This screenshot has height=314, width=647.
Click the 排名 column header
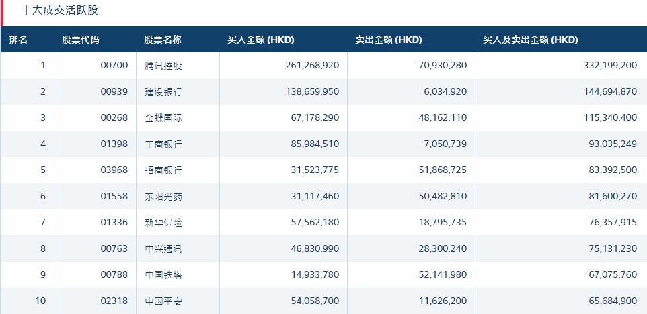[x=18, y=40]
